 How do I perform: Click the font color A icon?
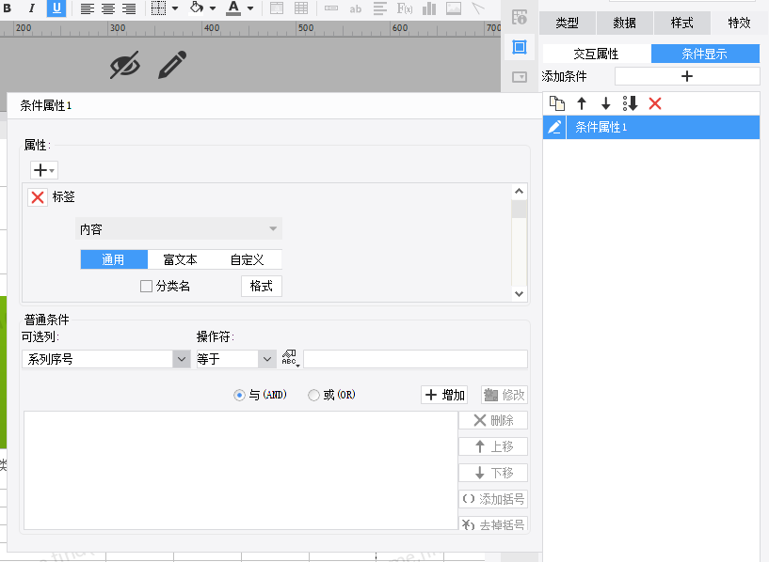click(x=233, y=8)
